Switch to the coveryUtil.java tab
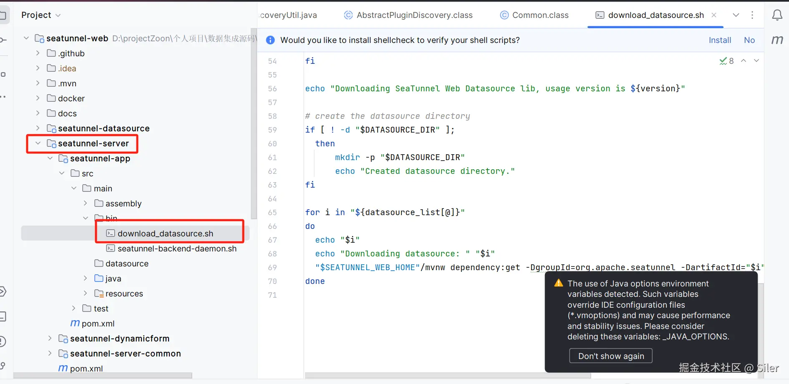789x384 pixels. click(288, 15)
